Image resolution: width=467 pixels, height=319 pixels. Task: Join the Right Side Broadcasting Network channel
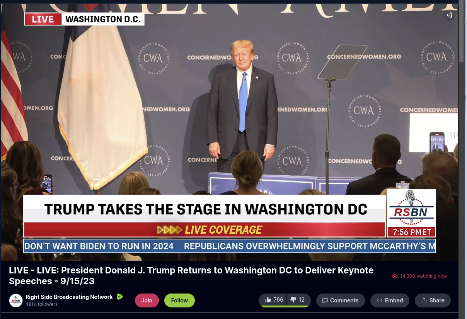(x=147, y=300)
